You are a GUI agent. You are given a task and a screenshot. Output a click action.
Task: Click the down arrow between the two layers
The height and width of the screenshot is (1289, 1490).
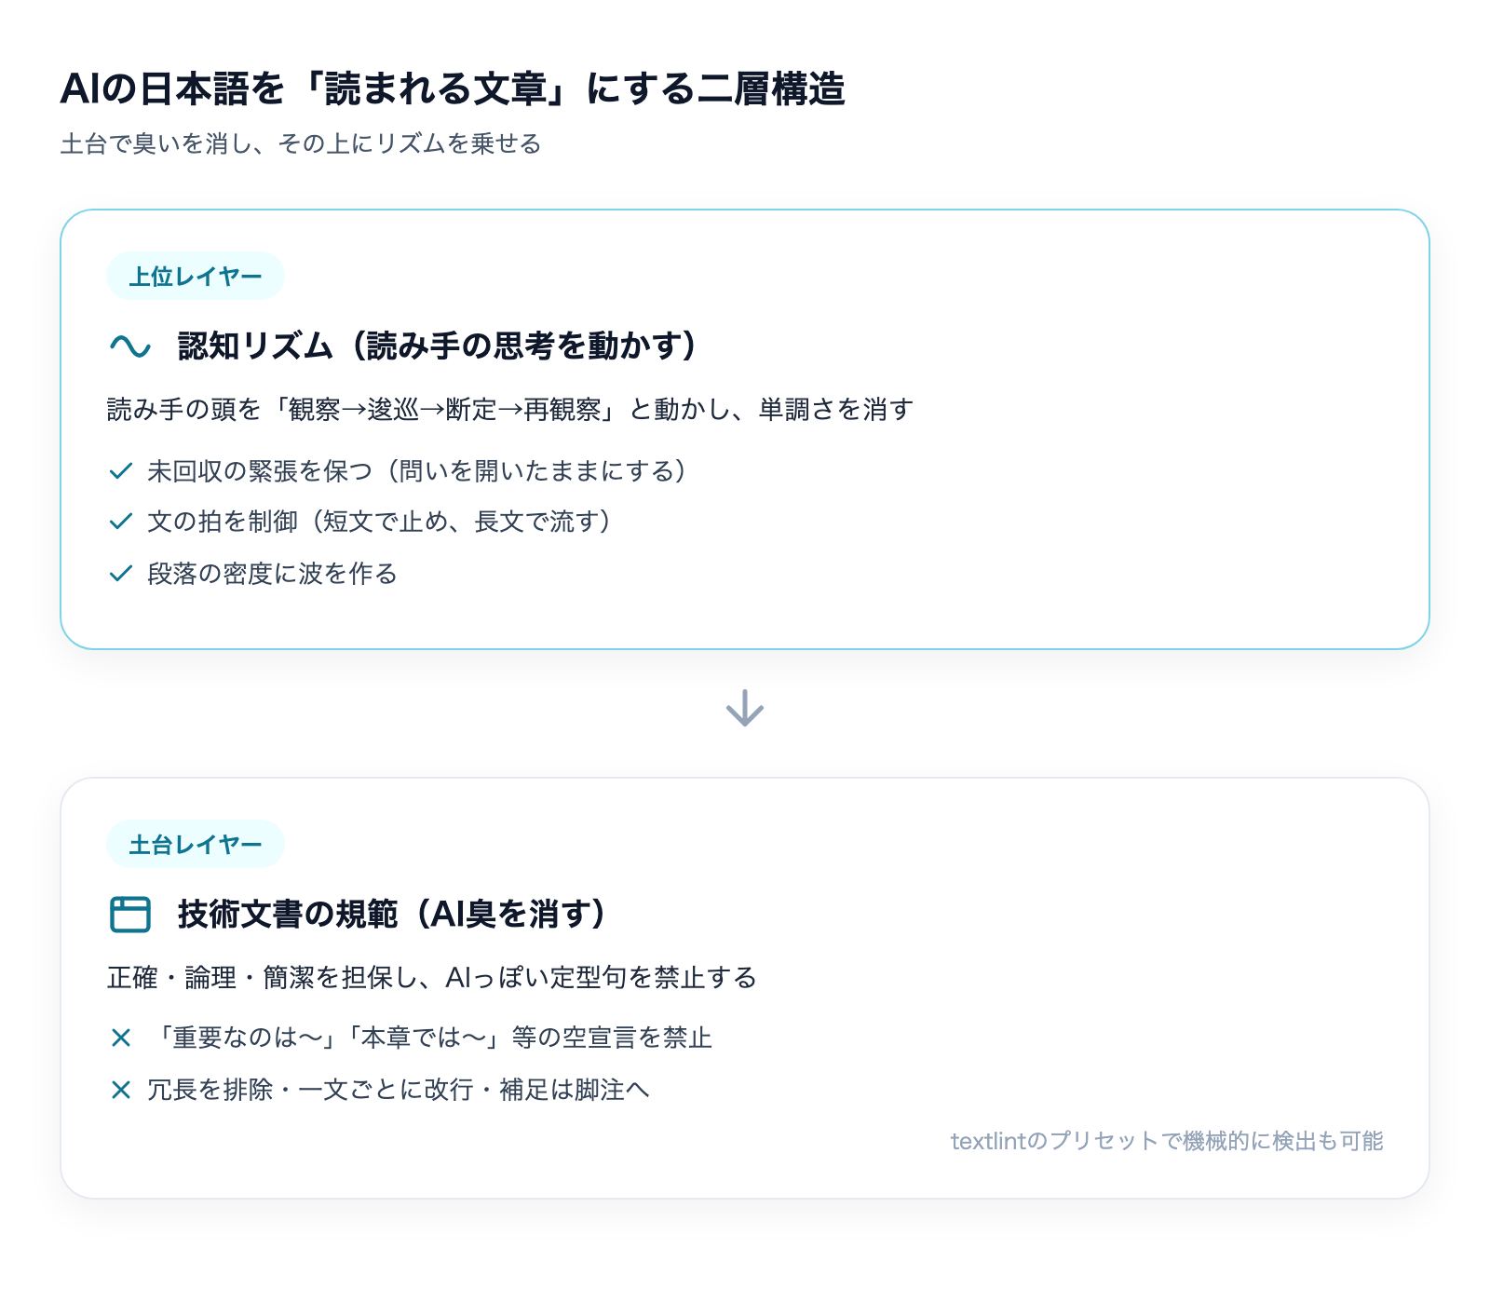745,709
